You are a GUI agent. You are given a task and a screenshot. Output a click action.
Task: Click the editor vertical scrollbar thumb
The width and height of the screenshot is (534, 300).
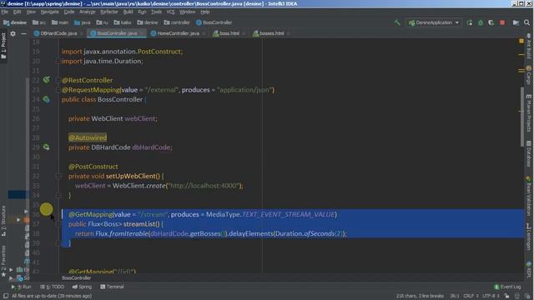point(521,117)
